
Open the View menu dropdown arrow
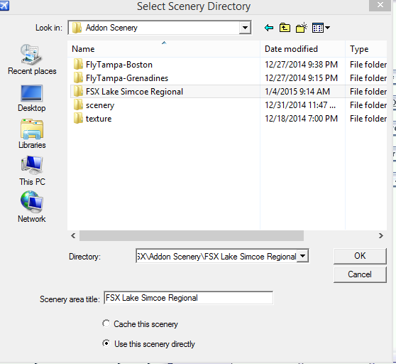point(328,28)
